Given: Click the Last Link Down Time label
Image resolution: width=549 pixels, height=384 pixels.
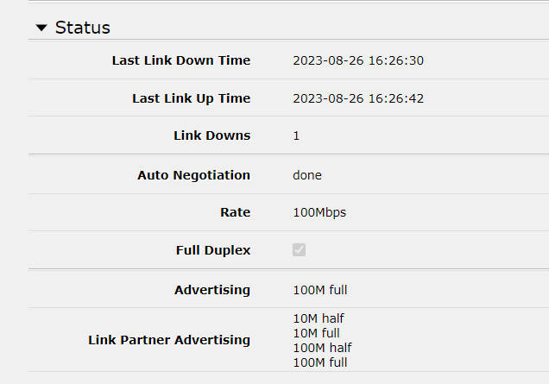Looking at the screenshot, I should [x=181, y=60].
